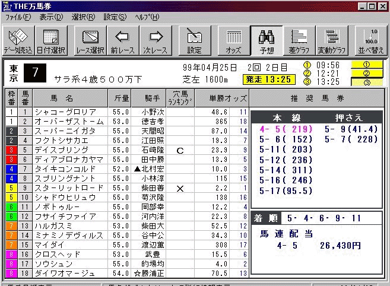This screenshot has height=286, width=390.
Task: Select the horse row スターリットロード
Action: 70,188
